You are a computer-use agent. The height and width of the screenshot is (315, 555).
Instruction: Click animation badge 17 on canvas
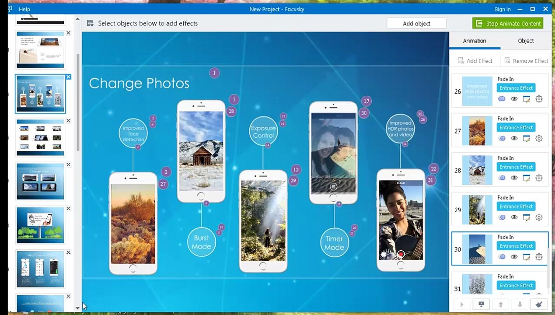coord(366,101)
